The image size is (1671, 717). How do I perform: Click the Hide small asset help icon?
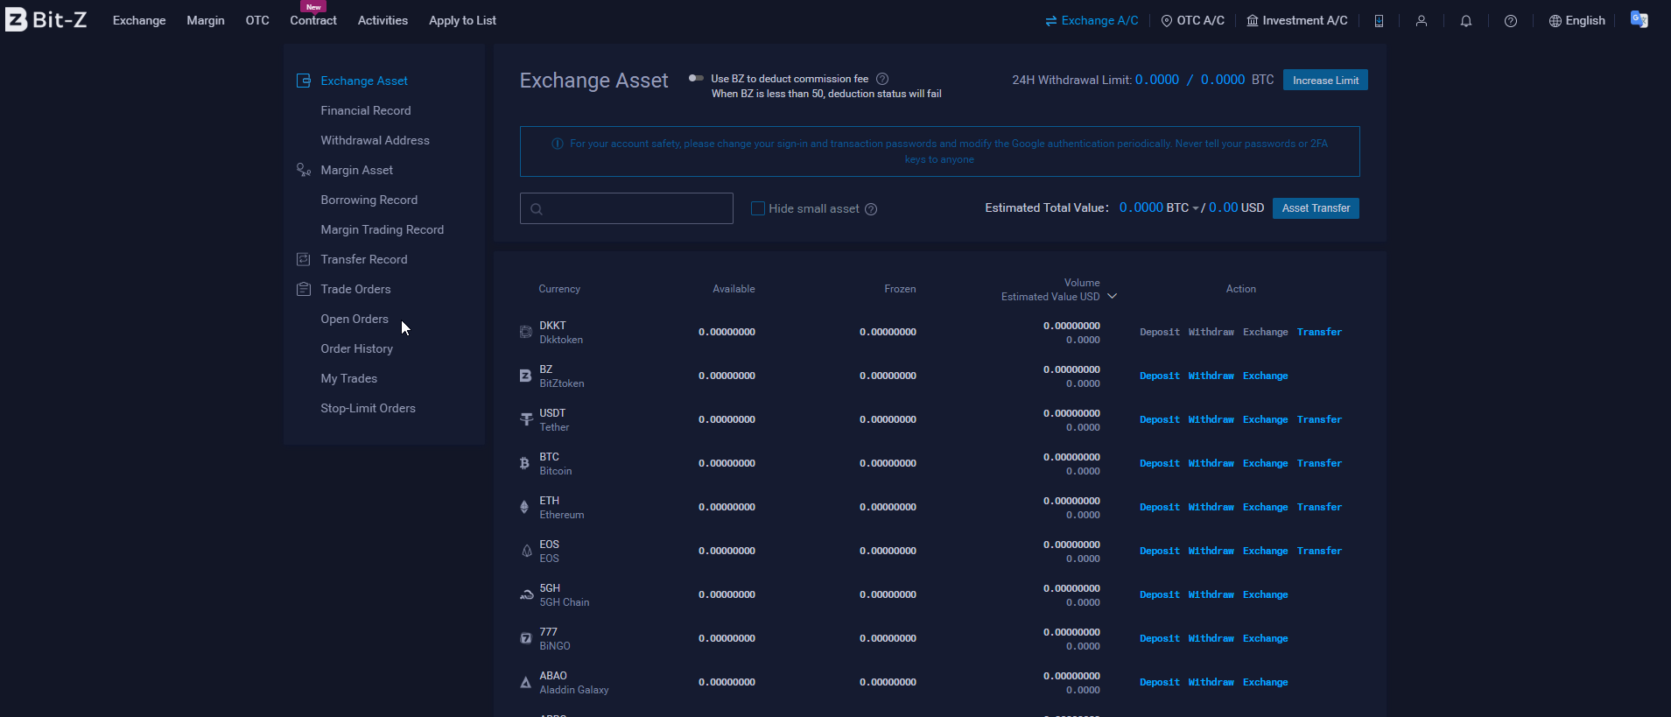click(871, 209)
